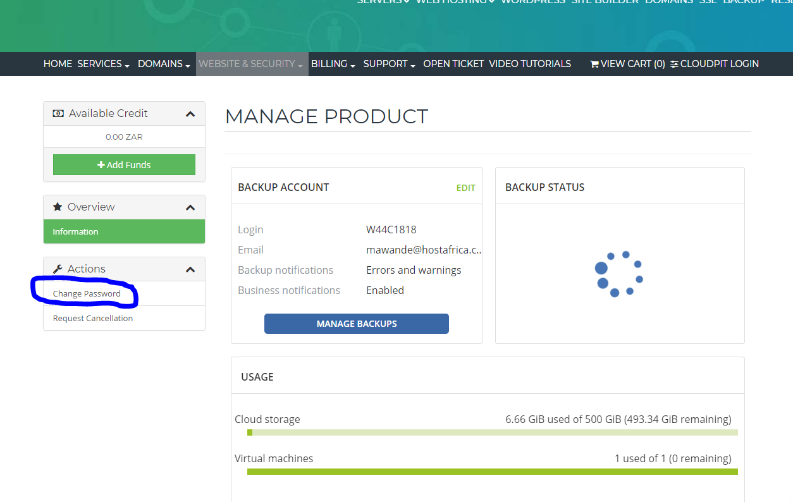Screen dimensions: 793x502
Task: Open the Domains dropdown menu
Action: [164, 64]
